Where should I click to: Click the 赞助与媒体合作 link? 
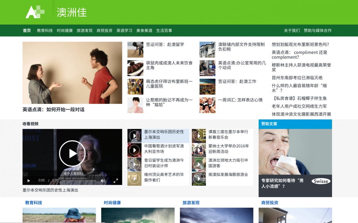click(317, 30)
